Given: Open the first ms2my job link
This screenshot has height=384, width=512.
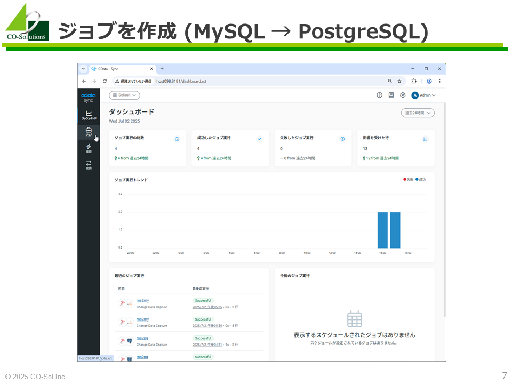Looking at the screenshot, I should coord(143,300).
